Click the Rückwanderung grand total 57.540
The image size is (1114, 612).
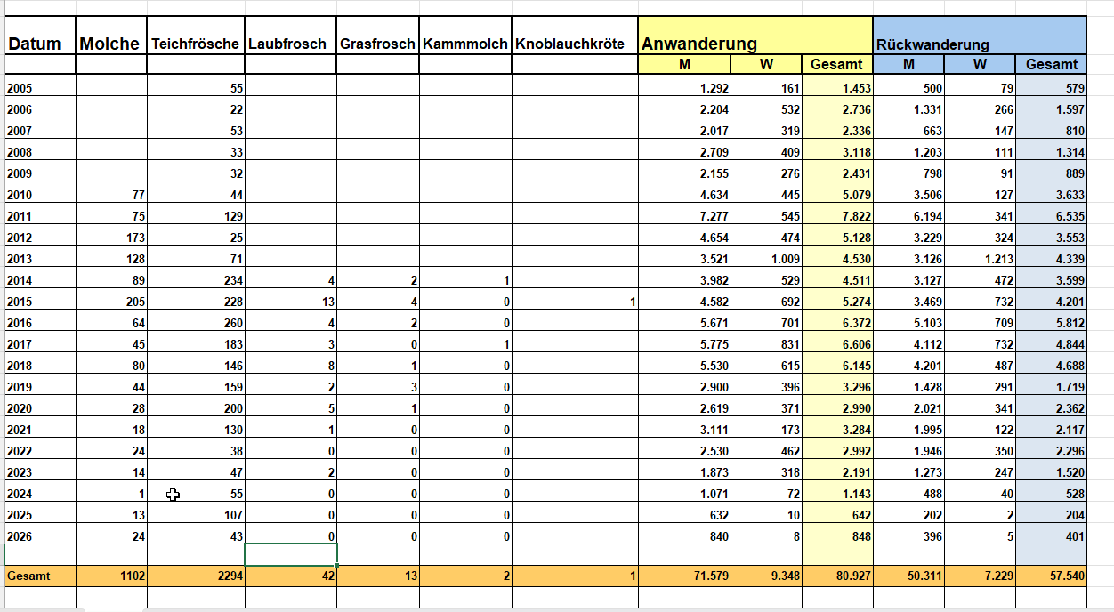click(x=1051, y=576)
